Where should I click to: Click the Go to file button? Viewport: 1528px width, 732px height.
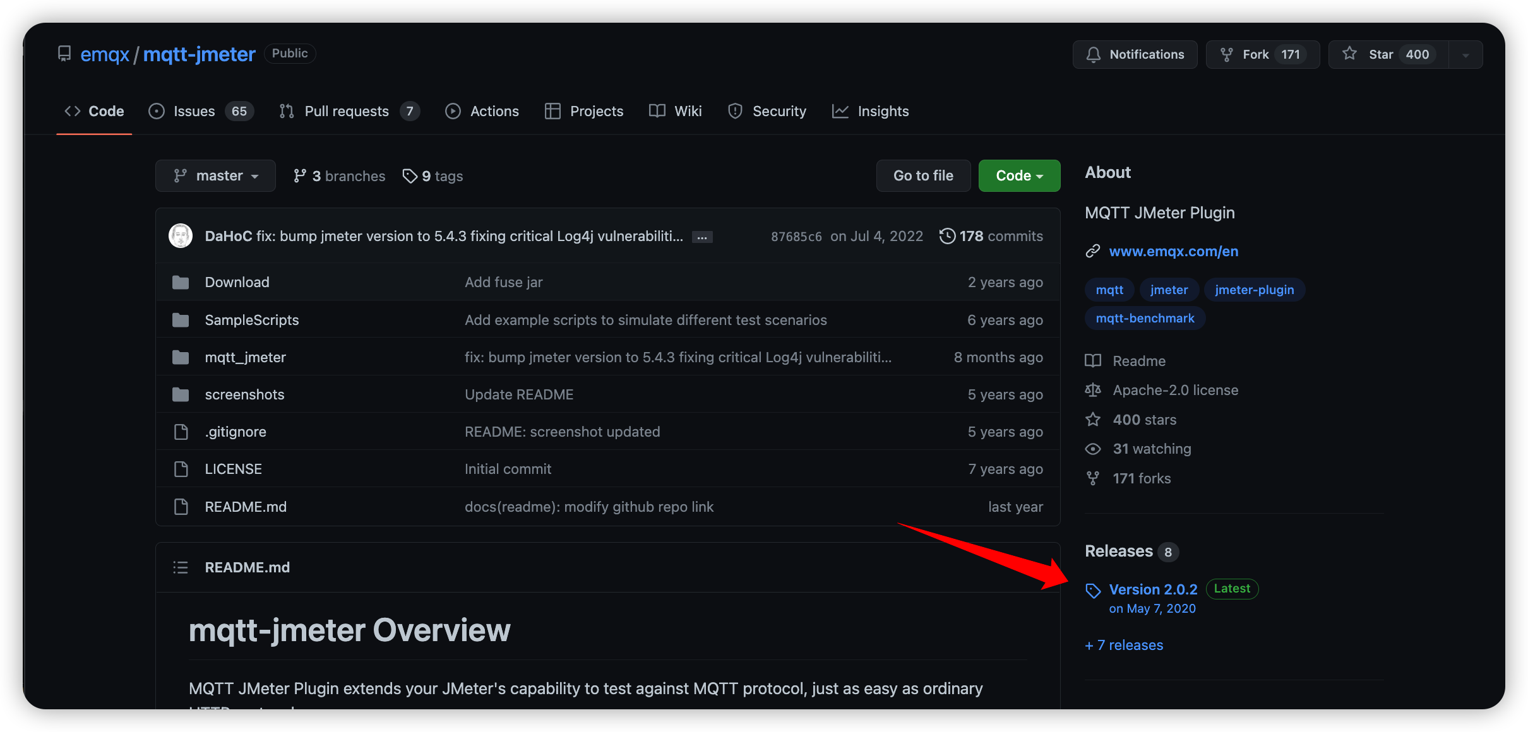click(922, 175)
